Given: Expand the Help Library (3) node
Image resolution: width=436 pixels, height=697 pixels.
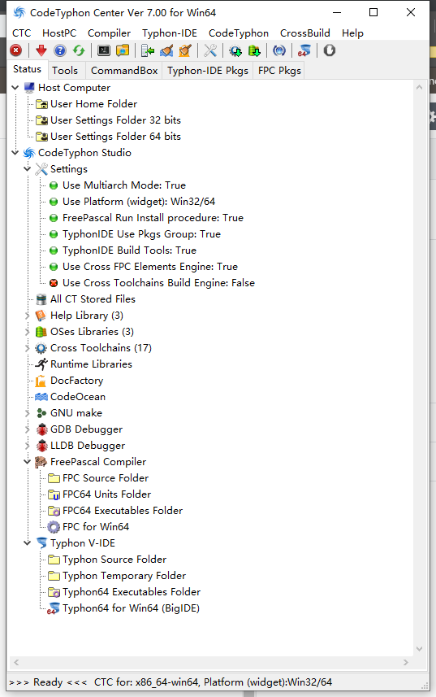Looking at the screenshot, I should coord(27,316).
